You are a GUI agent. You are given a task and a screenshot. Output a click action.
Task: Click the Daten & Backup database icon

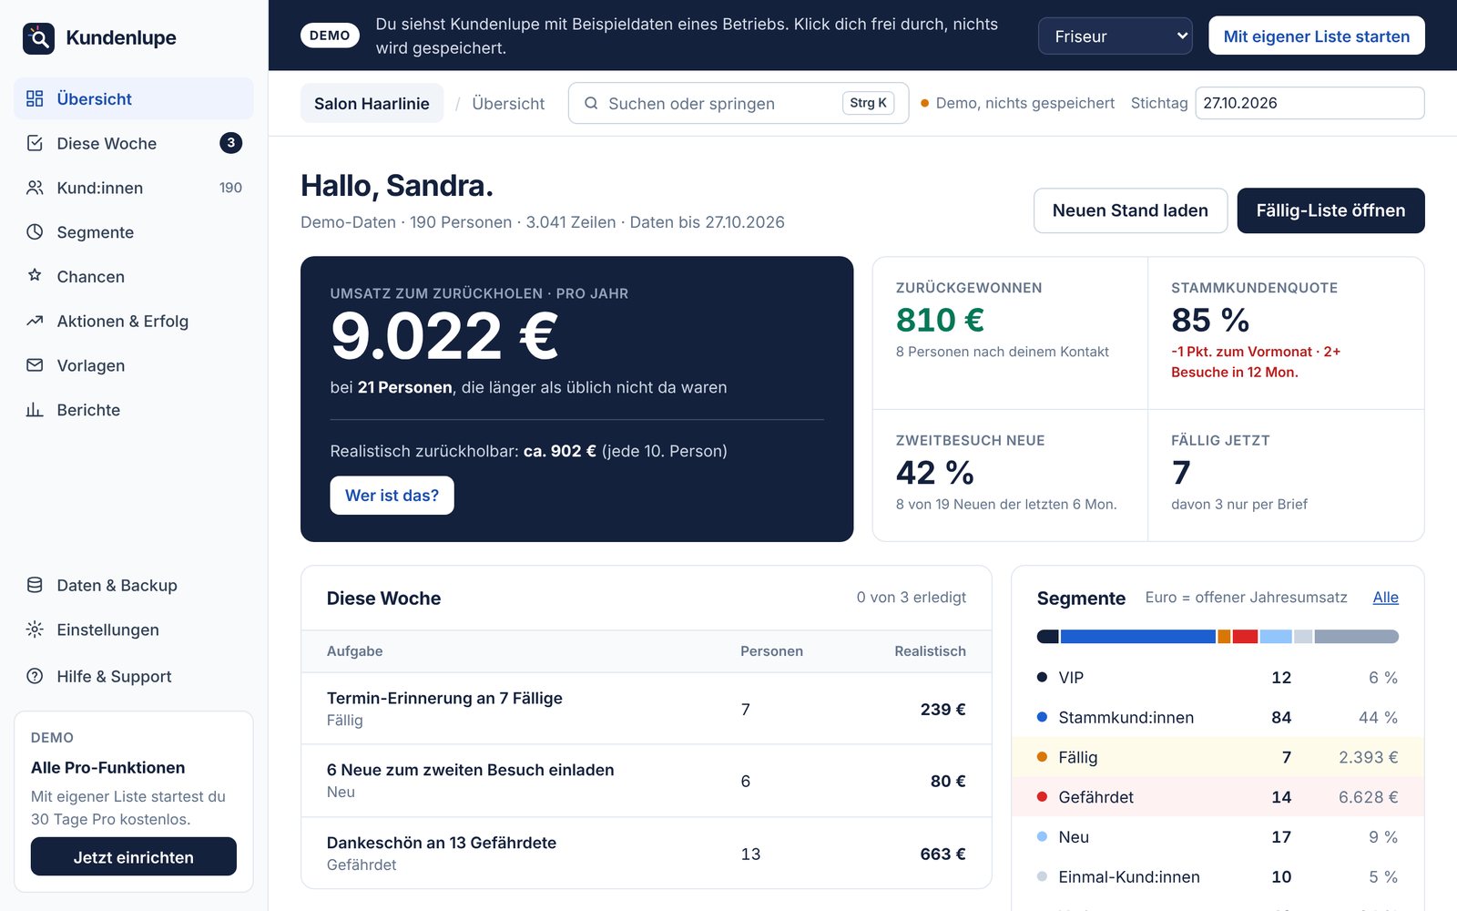35,585
